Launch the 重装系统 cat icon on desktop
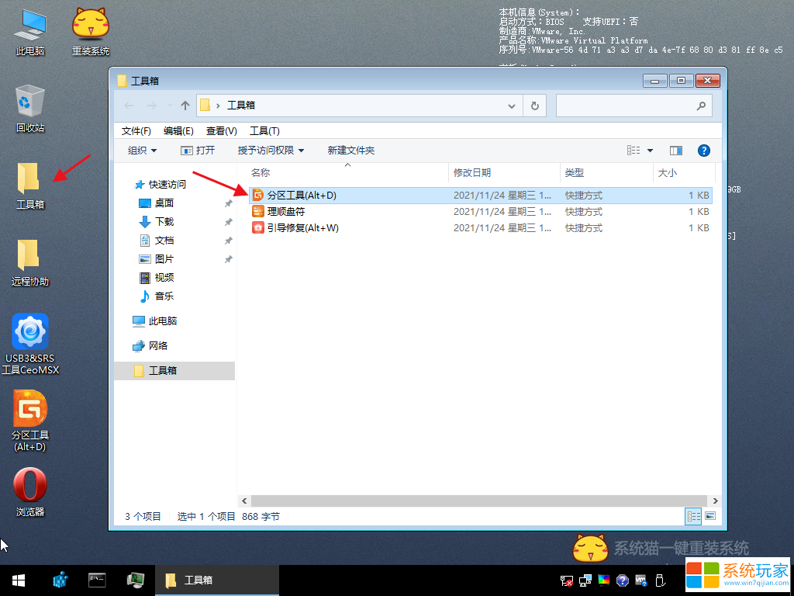The image size is (794, 596). (x=90, y=32)
